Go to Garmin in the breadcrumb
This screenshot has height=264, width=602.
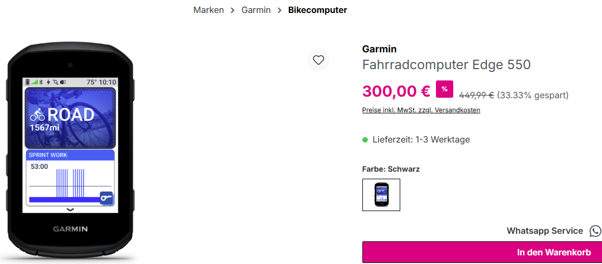tap(256, 10)
